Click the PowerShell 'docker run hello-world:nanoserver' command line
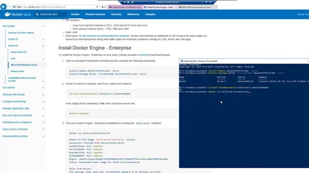309x173 pixels. click(229, 92)
